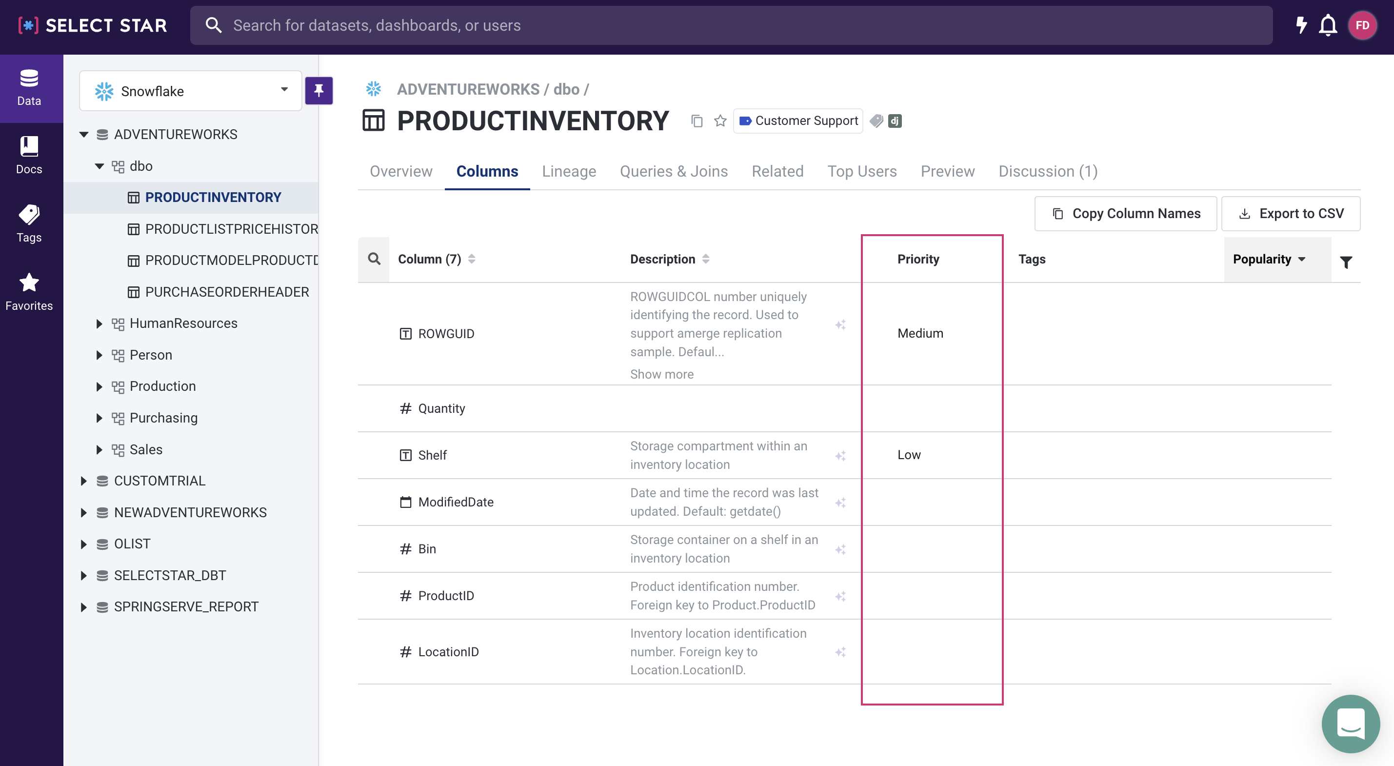
Task: Expand the HumanResources schema
Action: pos(100,324)
